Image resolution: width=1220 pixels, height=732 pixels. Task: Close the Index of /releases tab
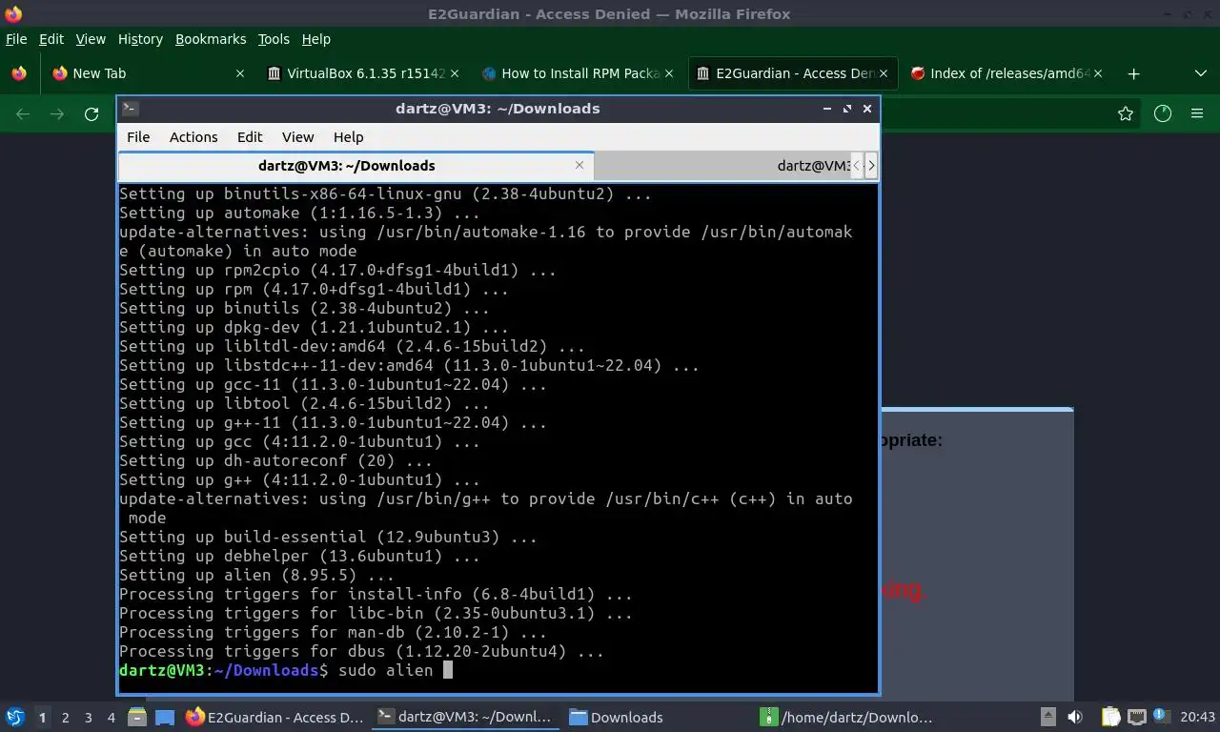[1098, 73]
